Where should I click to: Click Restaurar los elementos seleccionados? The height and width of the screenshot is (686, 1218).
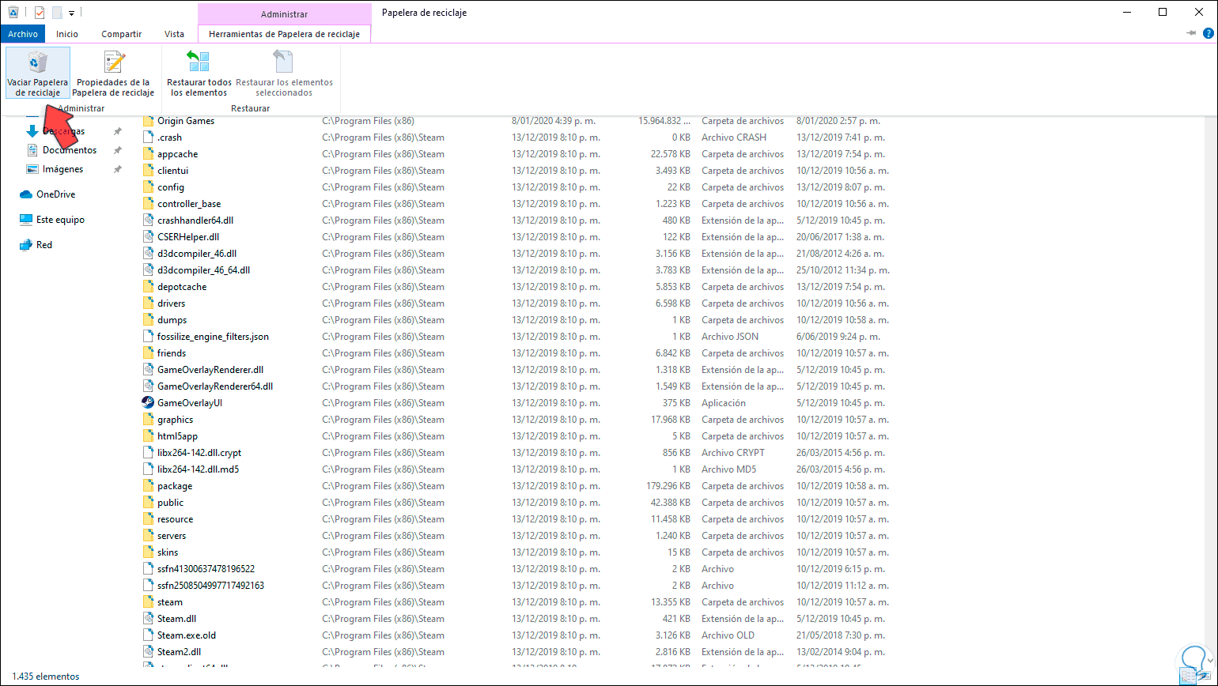click(x=284, y=73)
